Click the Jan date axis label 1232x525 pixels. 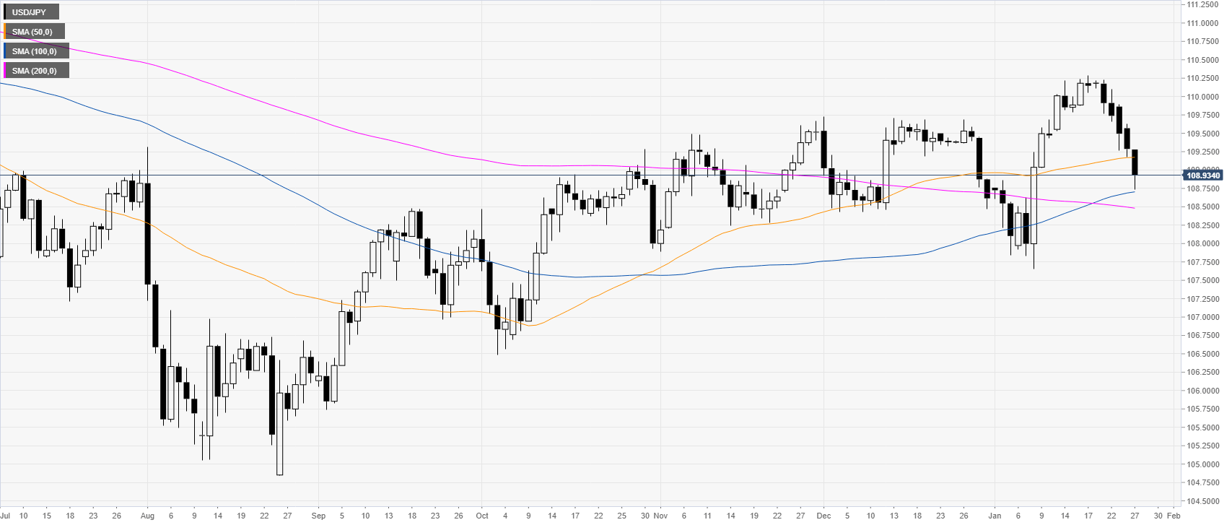pyautogui.click(x=995, y=516)
